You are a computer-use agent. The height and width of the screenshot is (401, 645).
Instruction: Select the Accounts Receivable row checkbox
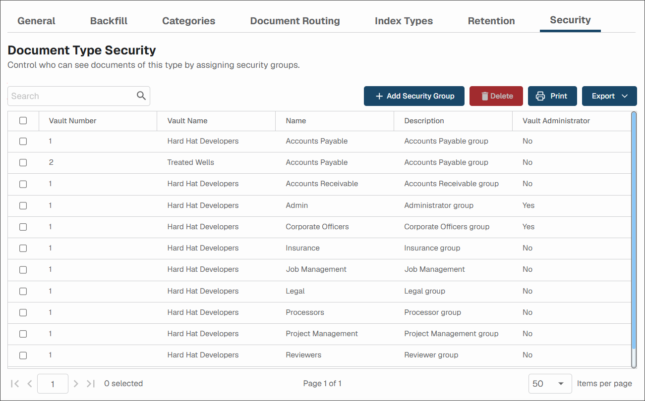pos(23,184)
